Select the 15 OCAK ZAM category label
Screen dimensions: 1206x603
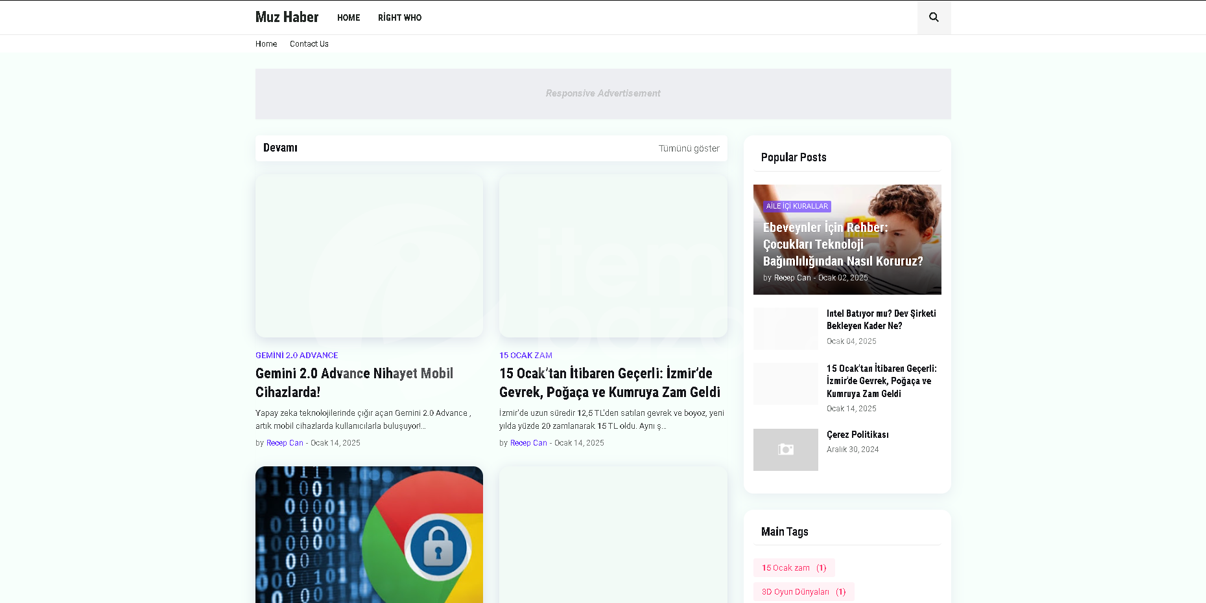coord(526,356)
